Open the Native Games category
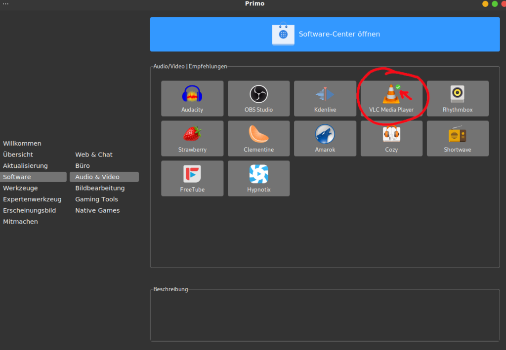This screenshot has width=506, height=350. [x=97, y=210]
